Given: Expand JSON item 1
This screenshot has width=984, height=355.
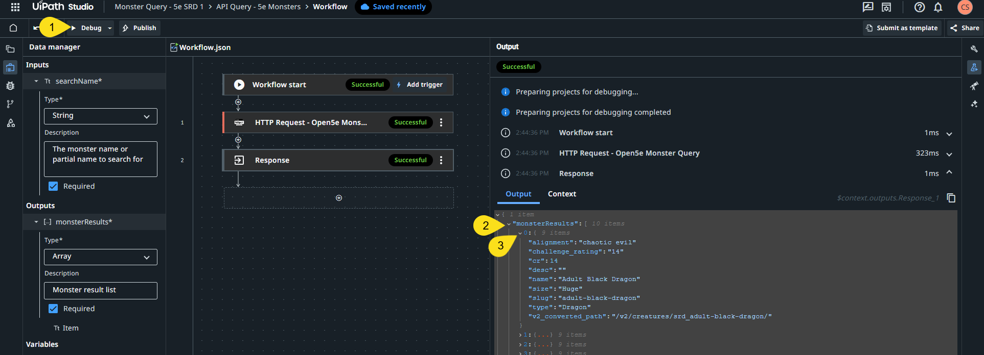Looking at the screenshot, I should 520,335.
